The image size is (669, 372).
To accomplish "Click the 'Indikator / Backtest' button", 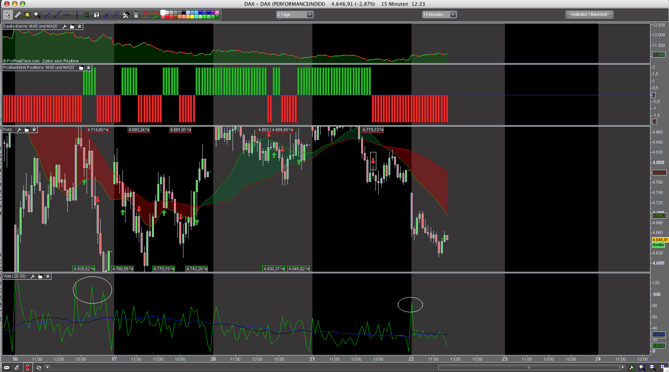I will [x=589, y=14].
